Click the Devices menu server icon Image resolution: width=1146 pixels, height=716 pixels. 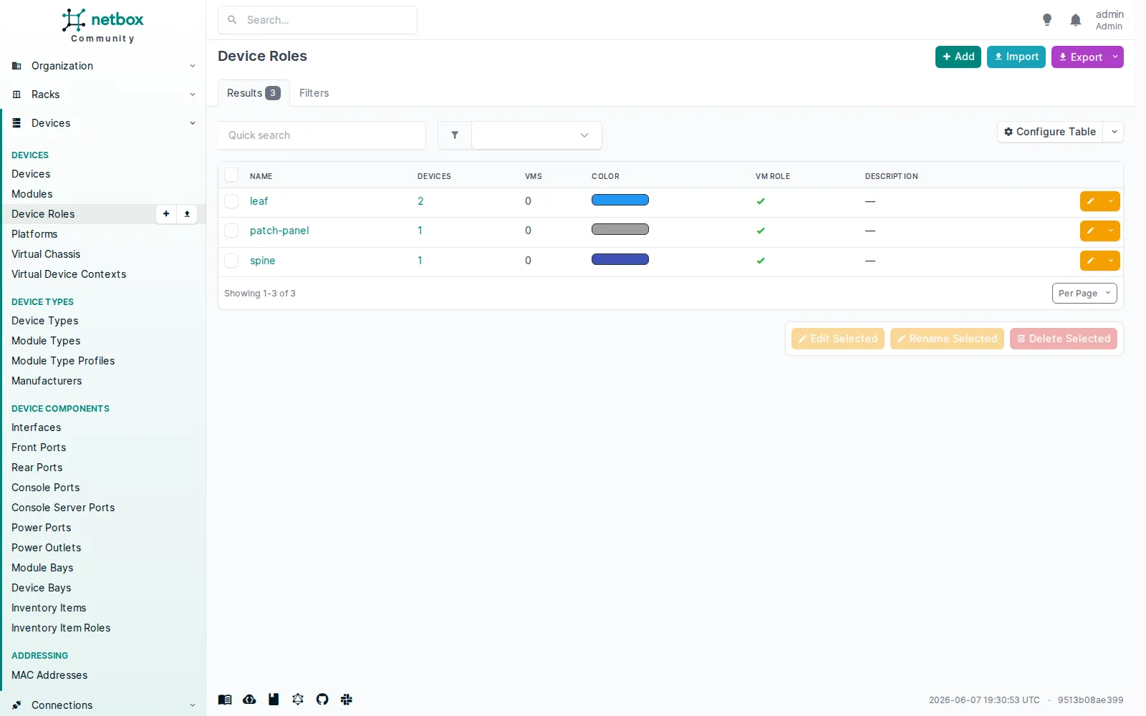pyautogui.click(x=16, y=123)
